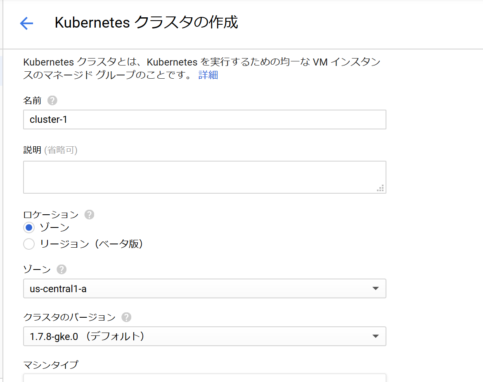Click the help icon beside ロケーション

89,214
